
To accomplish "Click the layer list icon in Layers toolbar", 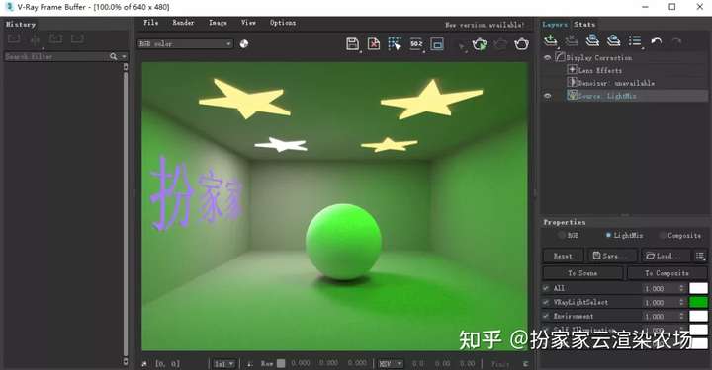I will 635,40.
